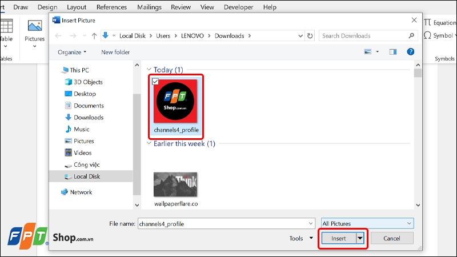Open the Review ribbon tab
Image resolution: width=457 pixels, height=257 pixels.
181,7
